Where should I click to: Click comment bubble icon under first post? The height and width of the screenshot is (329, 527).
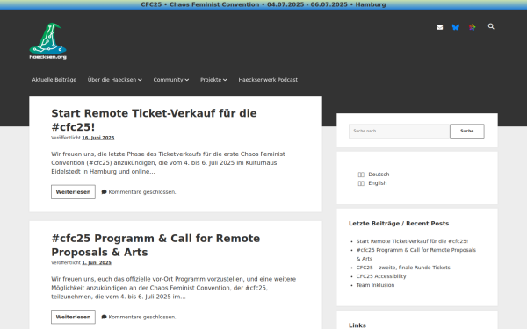click(105, 192)
